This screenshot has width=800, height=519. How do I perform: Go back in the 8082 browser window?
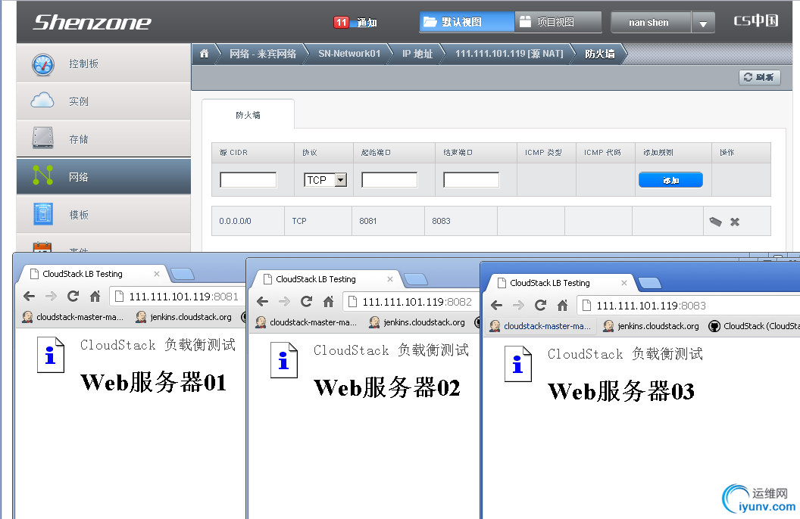click(x=263, y=302)
